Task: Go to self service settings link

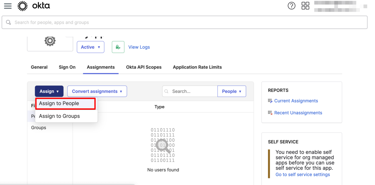Action: pos(302,174)
